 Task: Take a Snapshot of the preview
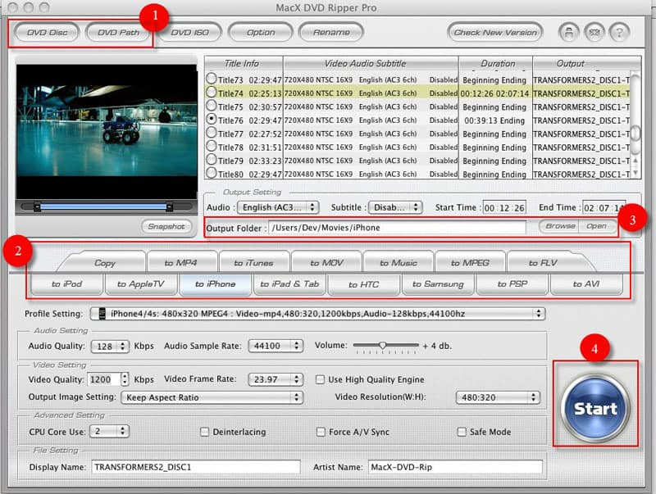click(x=166, y=227)
